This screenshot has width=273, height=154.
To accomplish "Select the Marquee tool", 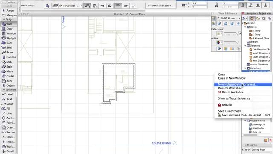I will point(9,15).
